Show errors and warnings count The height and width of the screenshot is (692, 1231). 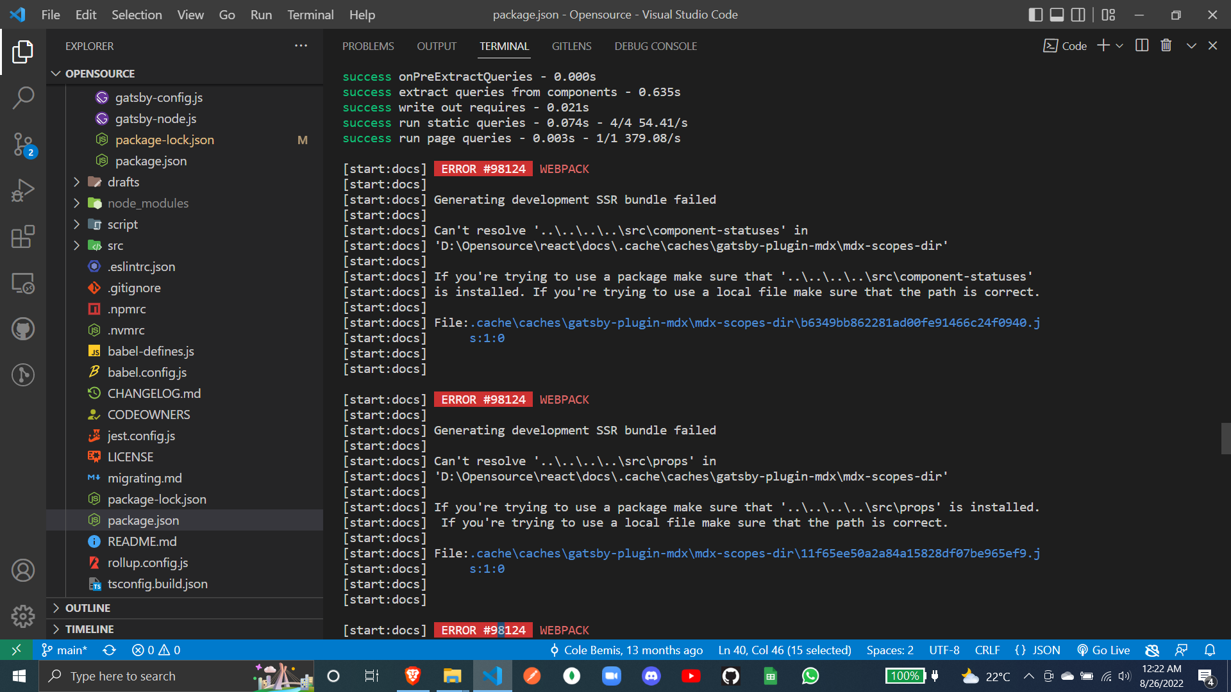(156, 650)
